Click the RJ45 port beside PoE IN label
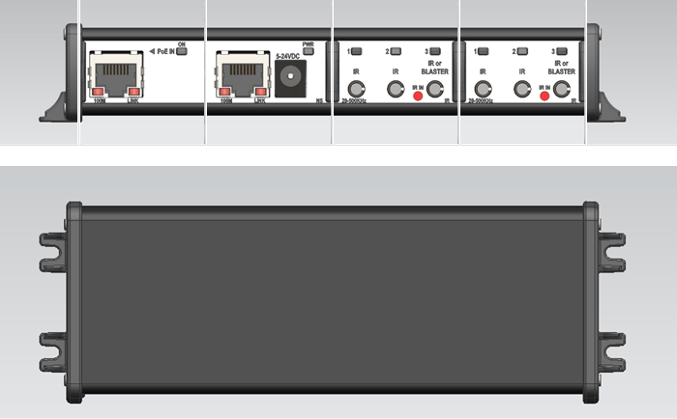Viewport: 677px width, 419px height. (116, 74)
